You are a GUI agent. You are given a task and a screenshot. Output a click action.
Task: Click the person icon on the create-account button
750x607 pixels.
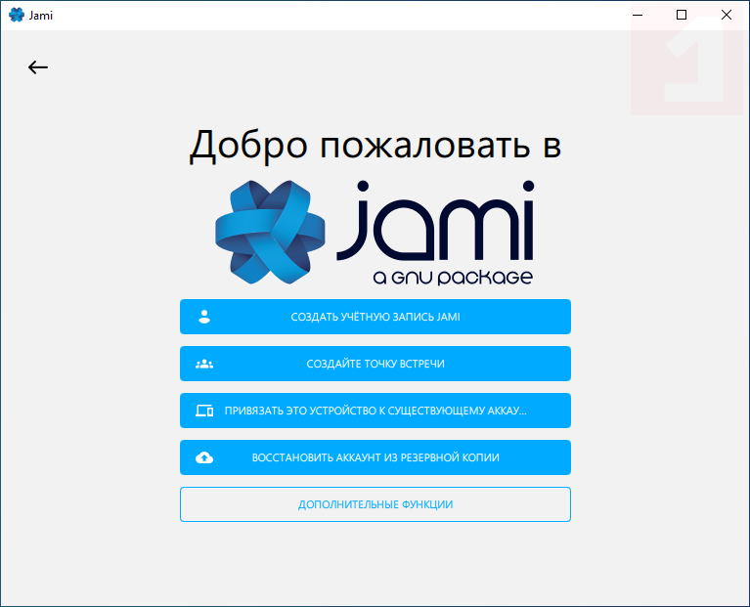204,317
